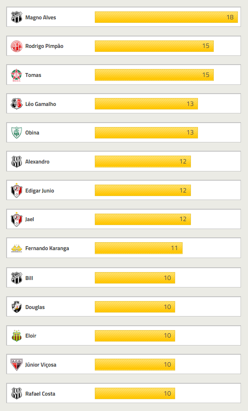This screenshot has height=411, width=248.
Task: Click the name Bill
Action: click(x=29, y=278)
